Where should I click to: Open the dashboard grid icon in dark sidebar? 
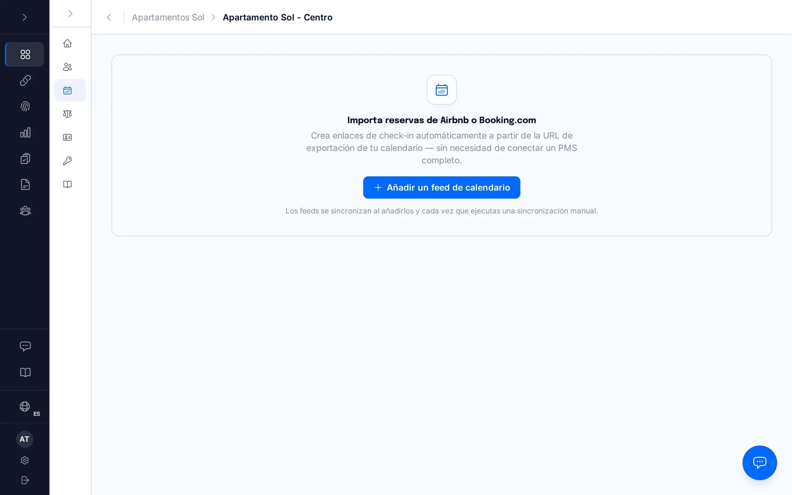coord(25,54)
